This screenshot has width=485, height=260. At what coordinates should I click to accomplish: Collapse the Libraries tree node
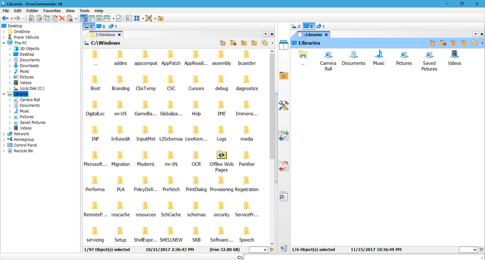pyautogui.click(x=4, y=94)
